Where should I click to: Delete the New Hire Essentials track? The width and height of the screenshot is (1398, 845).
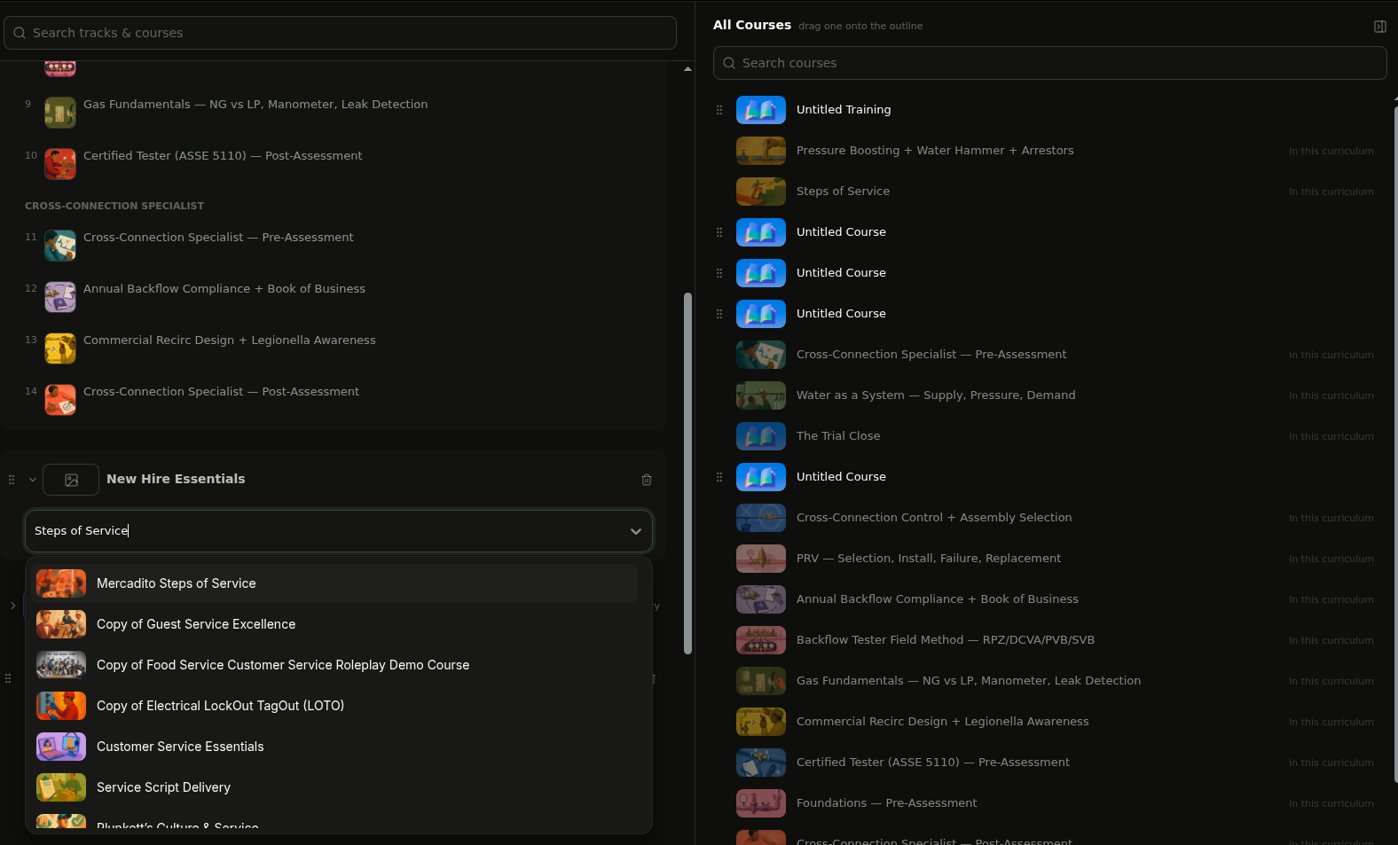point(647,480)
